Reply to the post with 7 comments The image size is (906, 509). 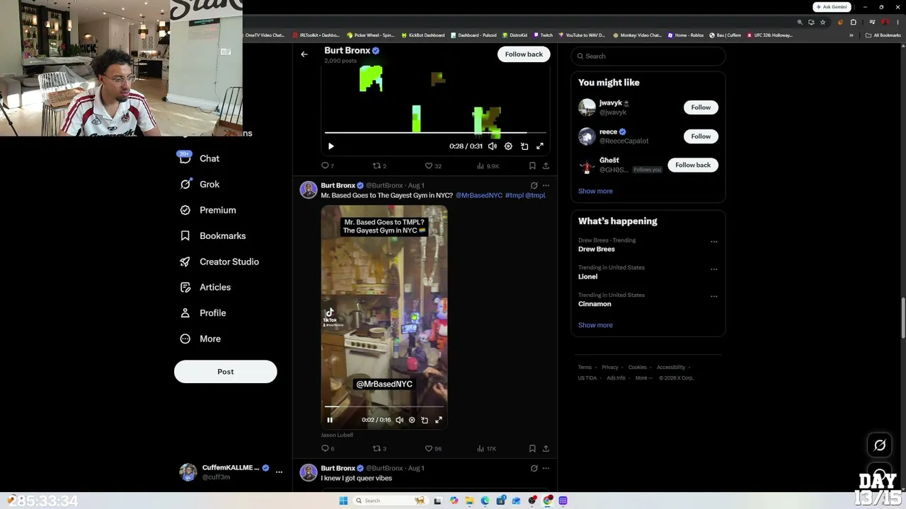pyautogui.click(x=328, y=166)
